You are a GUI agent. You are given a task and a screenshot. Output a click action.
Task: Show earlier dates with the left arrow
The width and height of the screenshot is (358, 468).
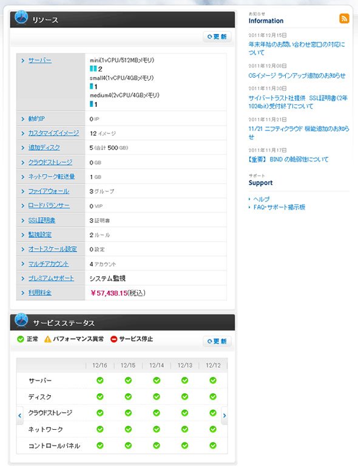coord(19,415)
